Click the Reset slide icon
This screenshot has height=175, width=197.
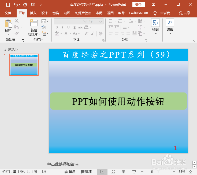pyautogui.click(x=44, y=27)
